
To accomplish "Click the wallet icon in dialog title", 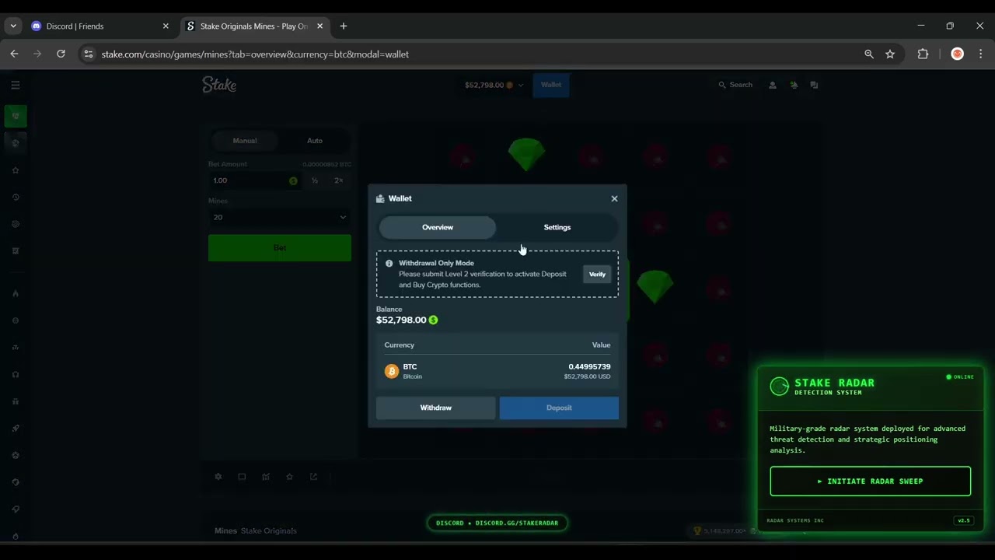I will (380, 198).
